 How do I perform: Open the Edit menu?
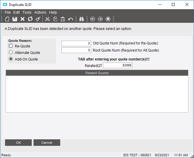point(16,12)
